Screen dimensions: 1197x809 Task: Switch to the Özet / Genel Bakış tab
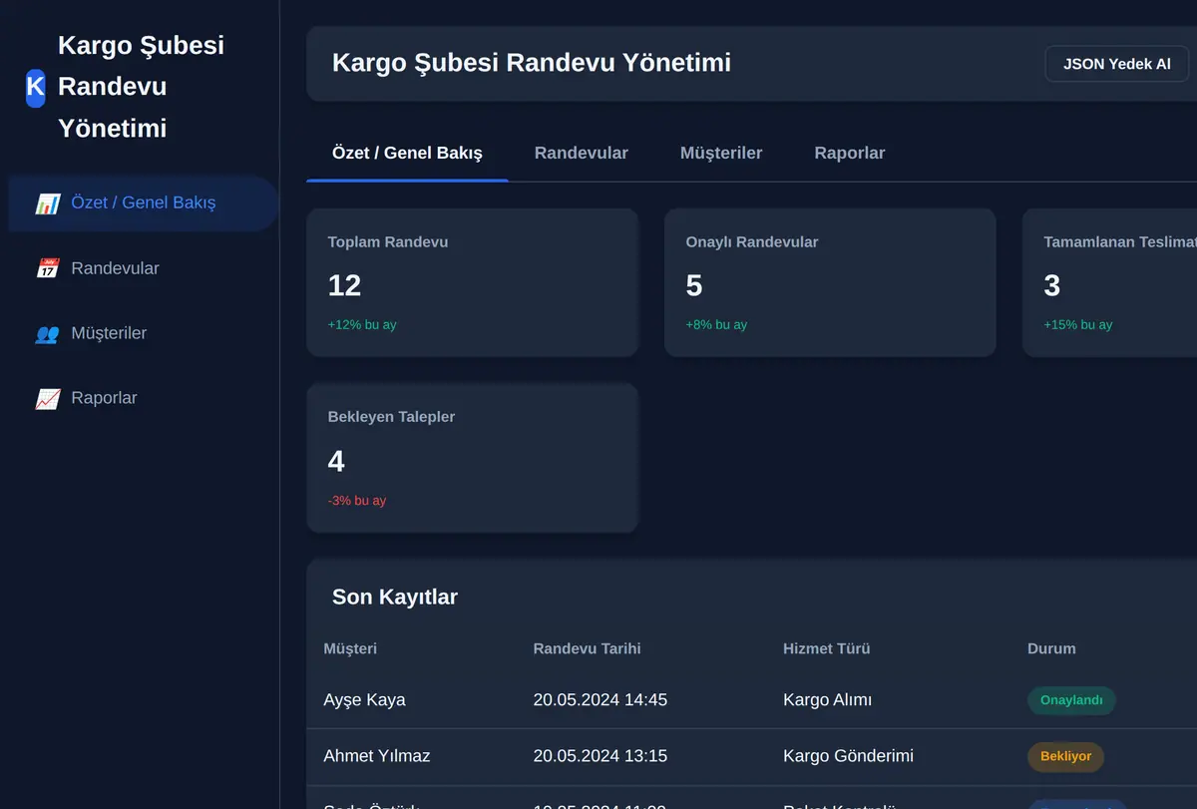coord(407,153)
